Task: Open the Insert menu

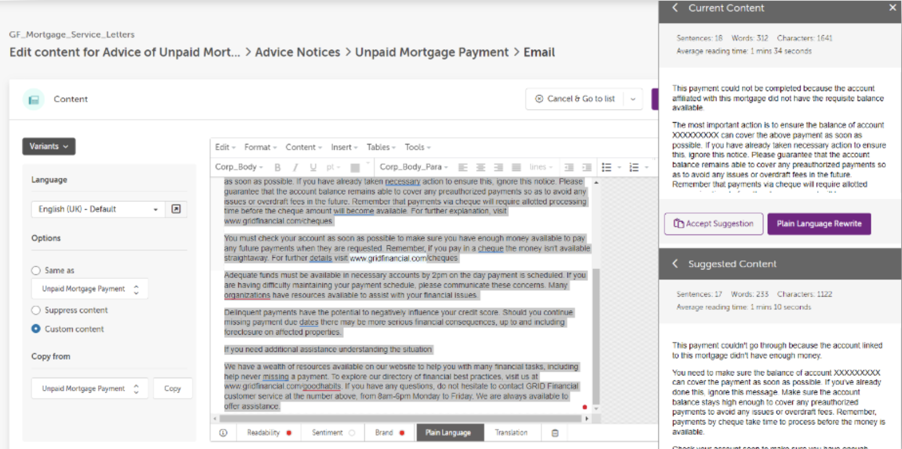Action: 344,147
